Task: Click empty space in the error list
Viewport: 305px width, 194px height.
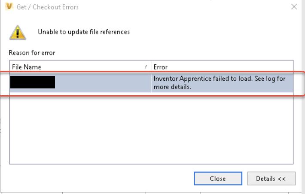Action: 150,129
